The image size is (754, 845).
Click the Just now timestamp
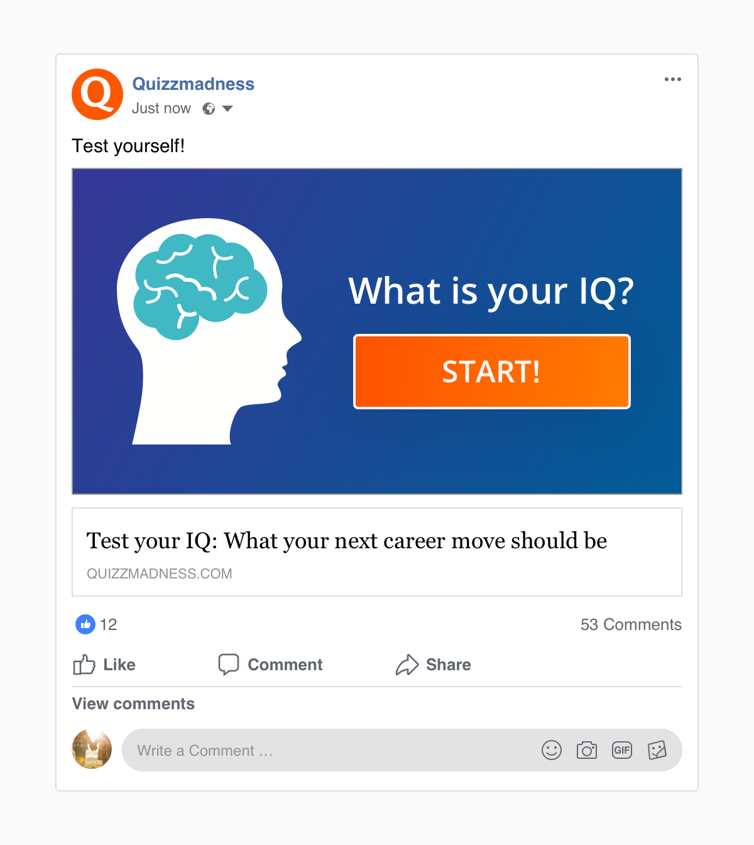point(161,108)
